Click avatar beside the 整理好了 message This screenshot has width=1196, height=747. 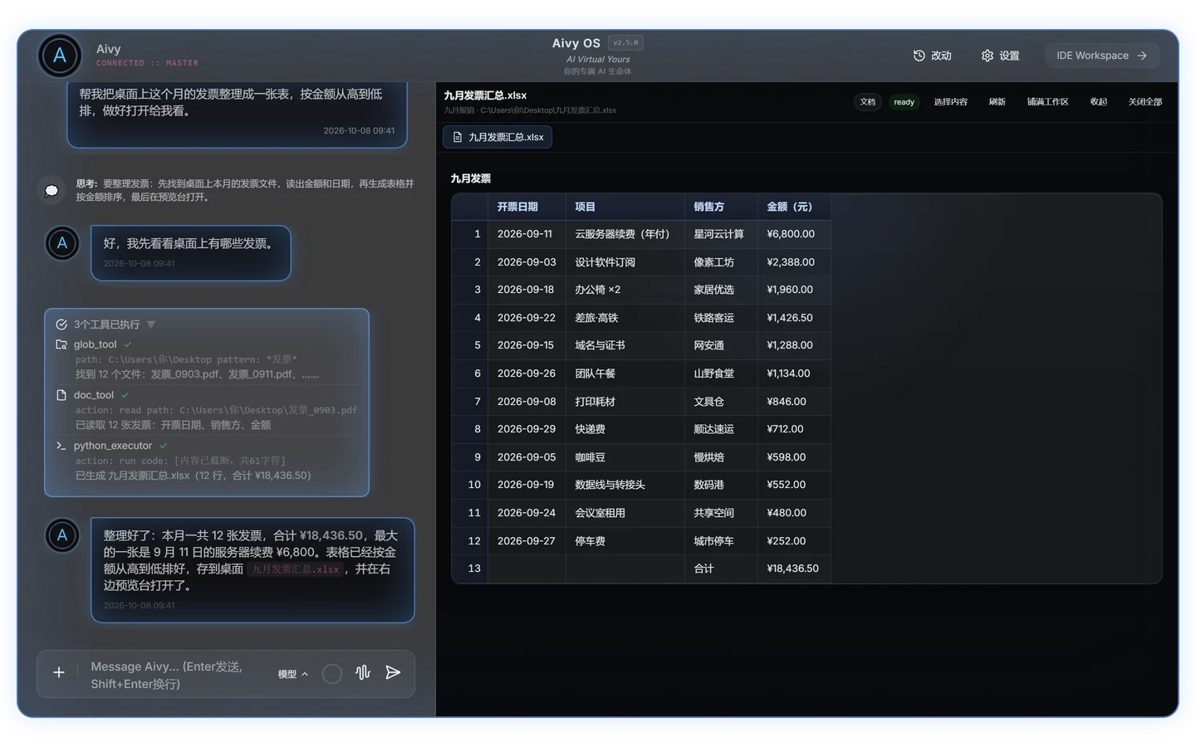point(62,535)
